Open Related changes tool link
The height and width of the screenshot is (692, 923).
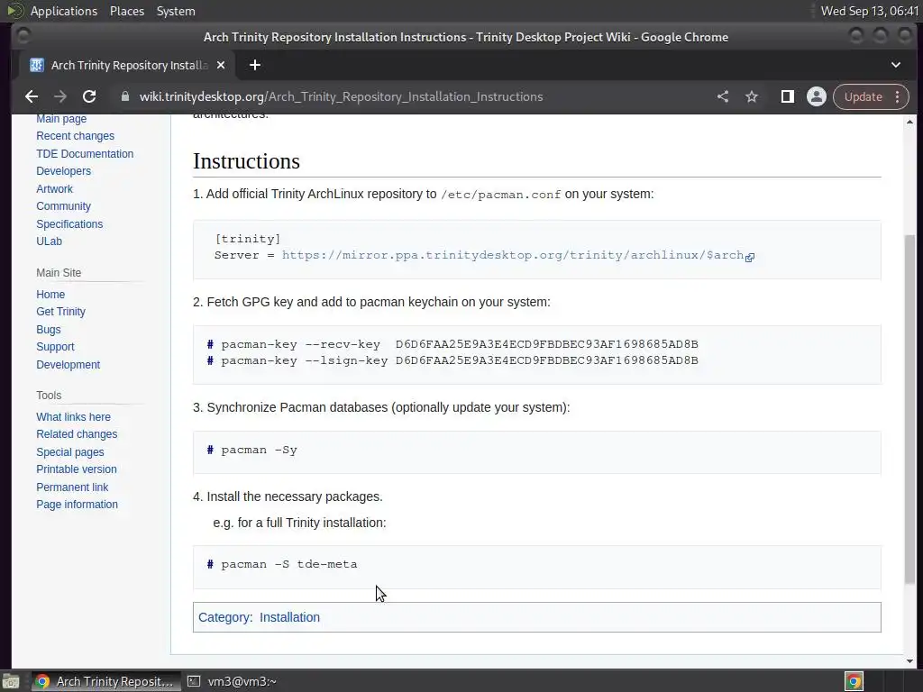[77, 434]
